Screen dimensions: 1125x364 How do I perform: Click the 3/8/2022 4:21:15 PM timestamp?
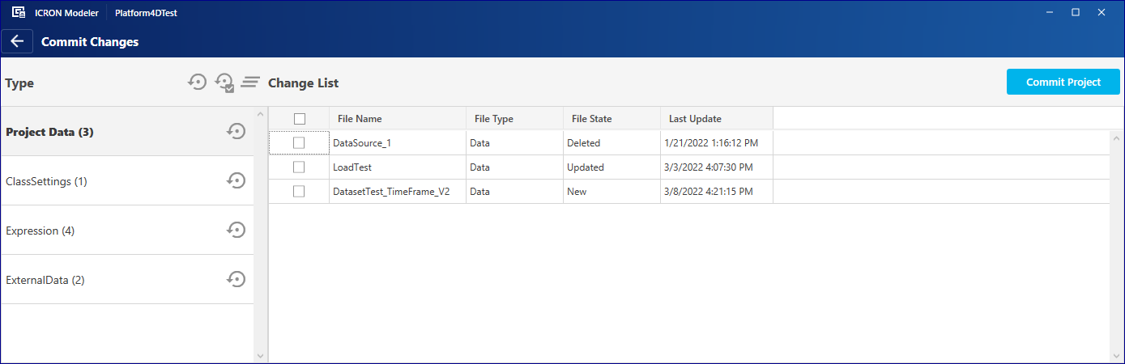point(709,192)
